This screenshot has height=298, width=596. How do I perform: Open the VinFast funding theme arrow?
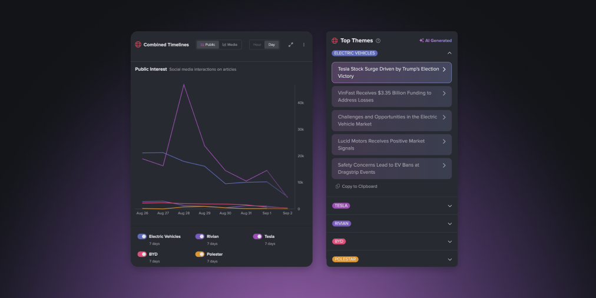pos(443,93)
